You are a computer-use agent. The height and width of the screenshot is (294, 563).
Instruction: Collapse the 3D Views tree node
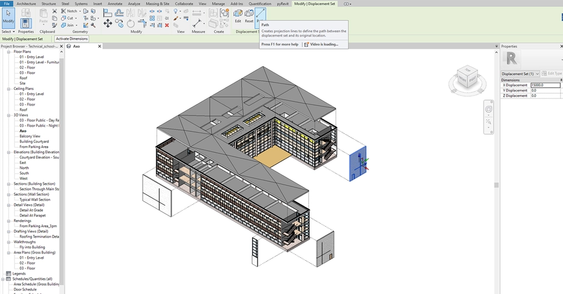click(9, 115)
